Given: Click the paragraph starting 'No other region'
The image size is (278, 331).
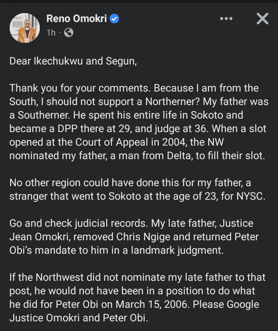Looking at the screenshot, I should click(137, 189).
